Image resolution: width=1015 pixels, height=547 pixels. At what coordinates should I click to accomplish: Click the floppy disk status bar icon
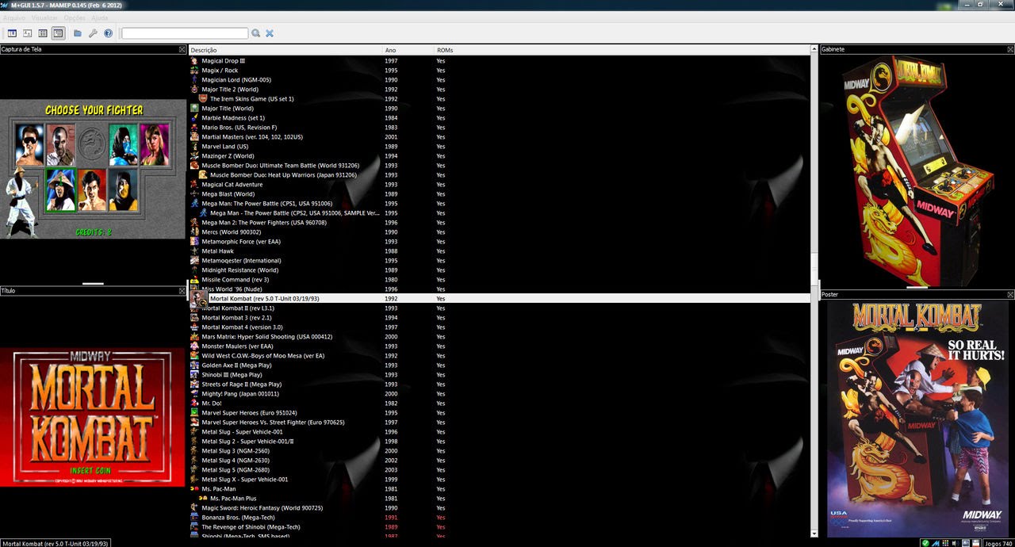975,543
